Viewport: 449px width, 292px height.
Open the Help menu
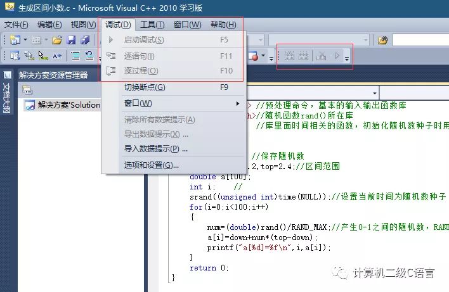point(223,25)
